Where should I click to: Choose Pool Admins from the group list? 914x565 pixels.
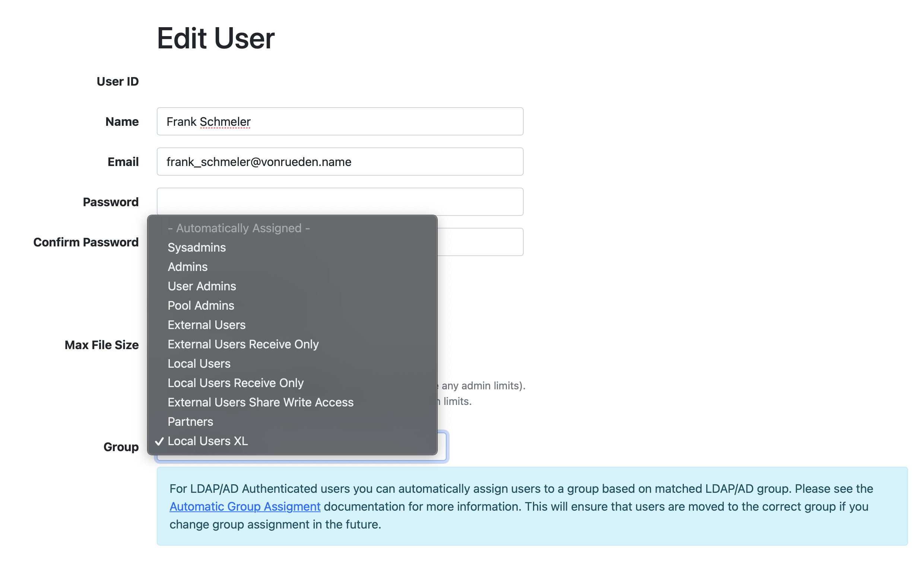201,305
